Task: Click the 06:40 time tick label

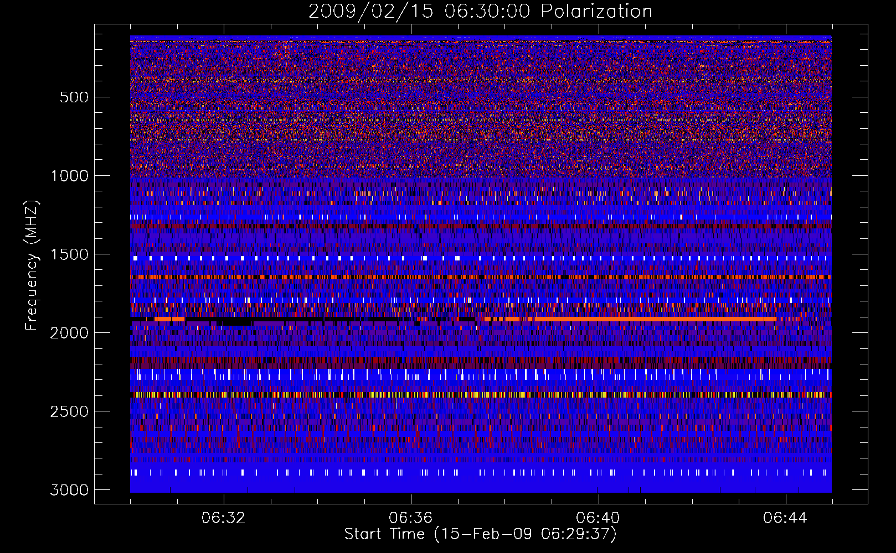Action: click(598, 518)
